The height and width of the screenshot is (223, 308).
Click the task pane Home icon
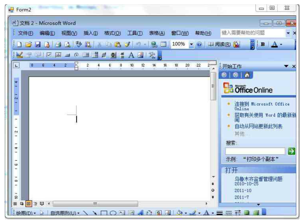tap(247, 75)
